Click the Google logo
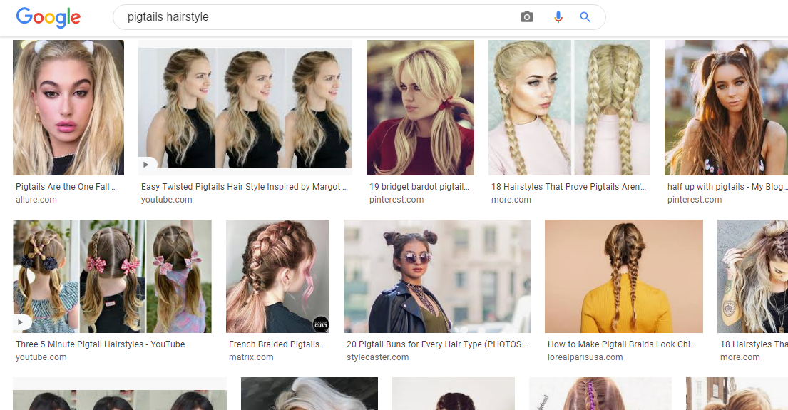The height and width of the screenshot is (410, 788). 48,17
